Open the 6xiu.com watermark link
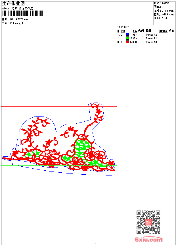The width and height of the screenshot is (176, 245). (x=149, y=240)
